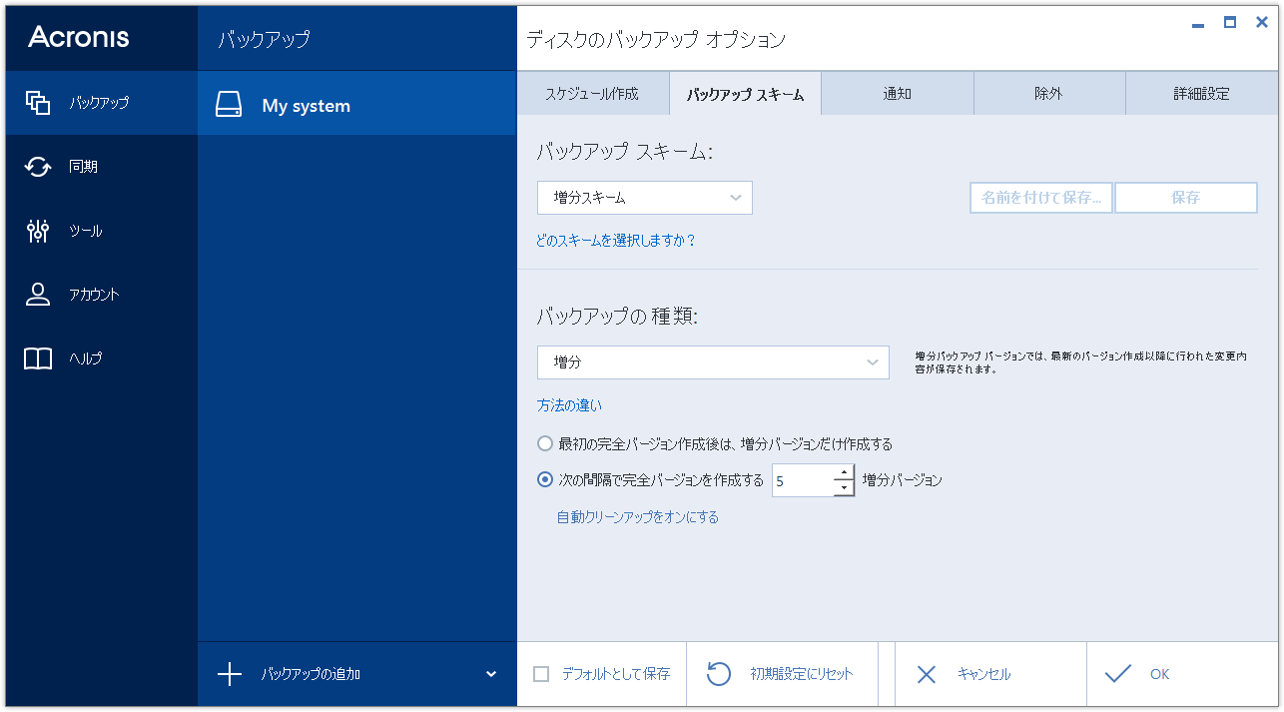Image resolution: width=1284 pixels, height=712 pixels.
Task: Click the up arrow of the version count stepper
Action: coord(844,474)
